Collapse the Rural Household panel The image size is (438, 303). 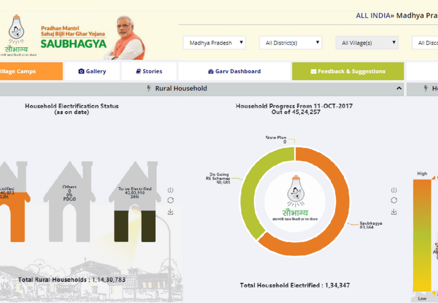[x=399, y=88]
